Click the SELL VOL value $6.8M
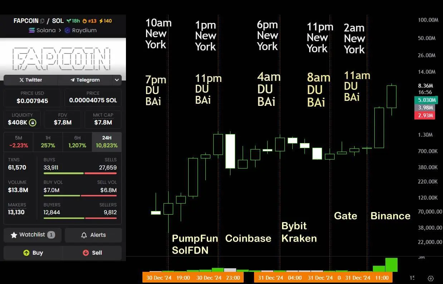 109,190
